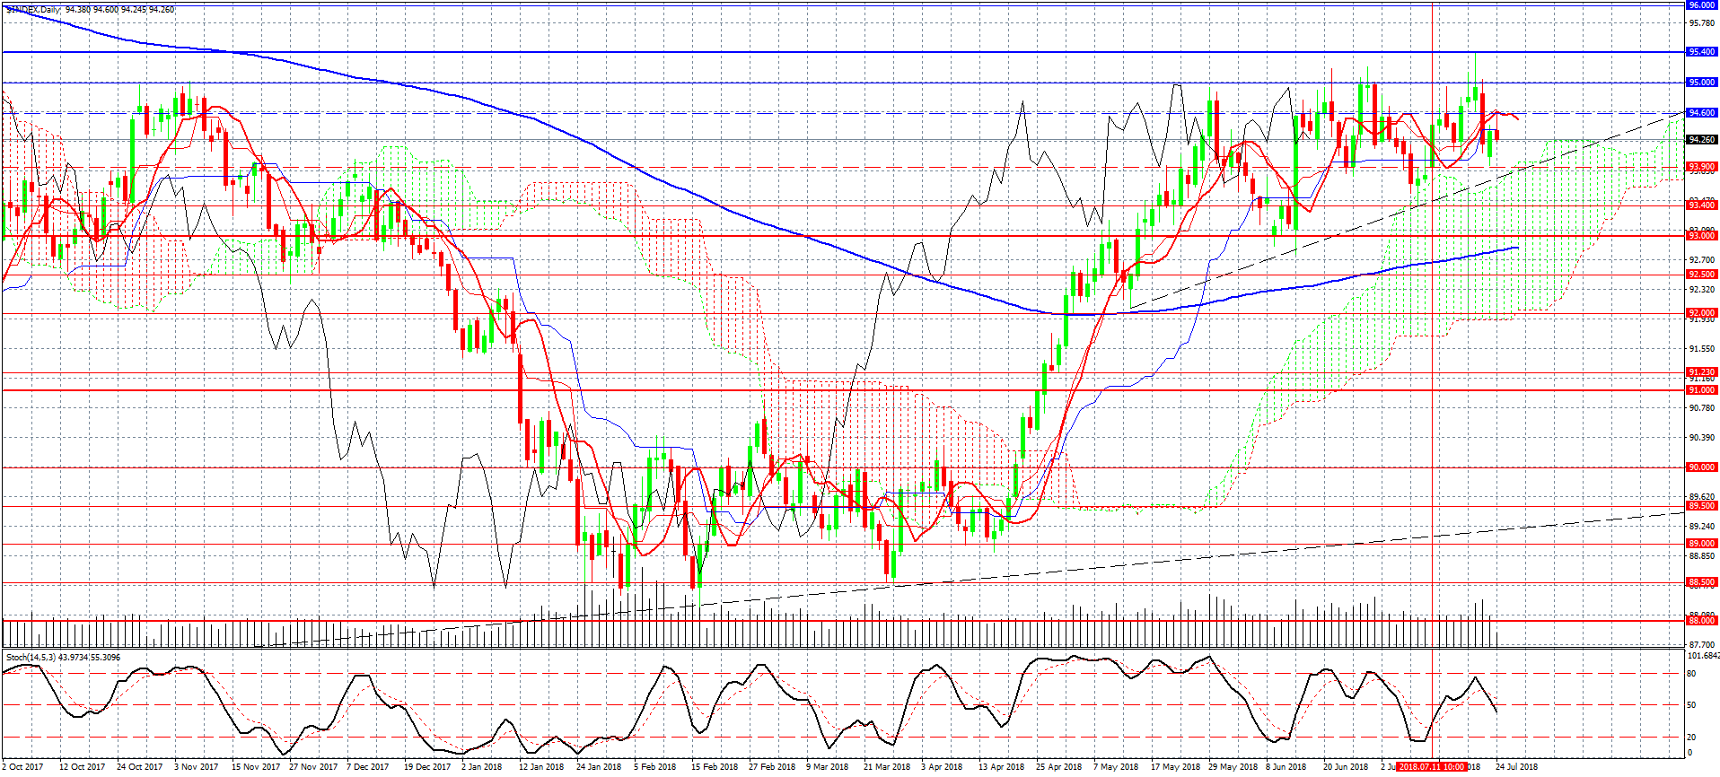Click the 25 Apr 2018 date label
The image size is (1720, 777).
1058,767
